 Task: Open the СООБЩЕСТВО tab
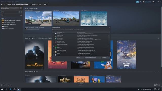click(36, 5)
